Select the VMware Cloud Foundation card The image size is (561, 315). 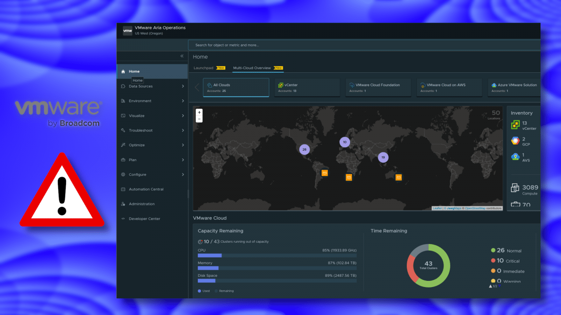378,87
